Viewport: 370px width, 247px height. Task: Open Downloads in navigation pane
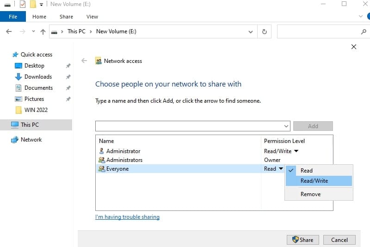pos(38,77)
